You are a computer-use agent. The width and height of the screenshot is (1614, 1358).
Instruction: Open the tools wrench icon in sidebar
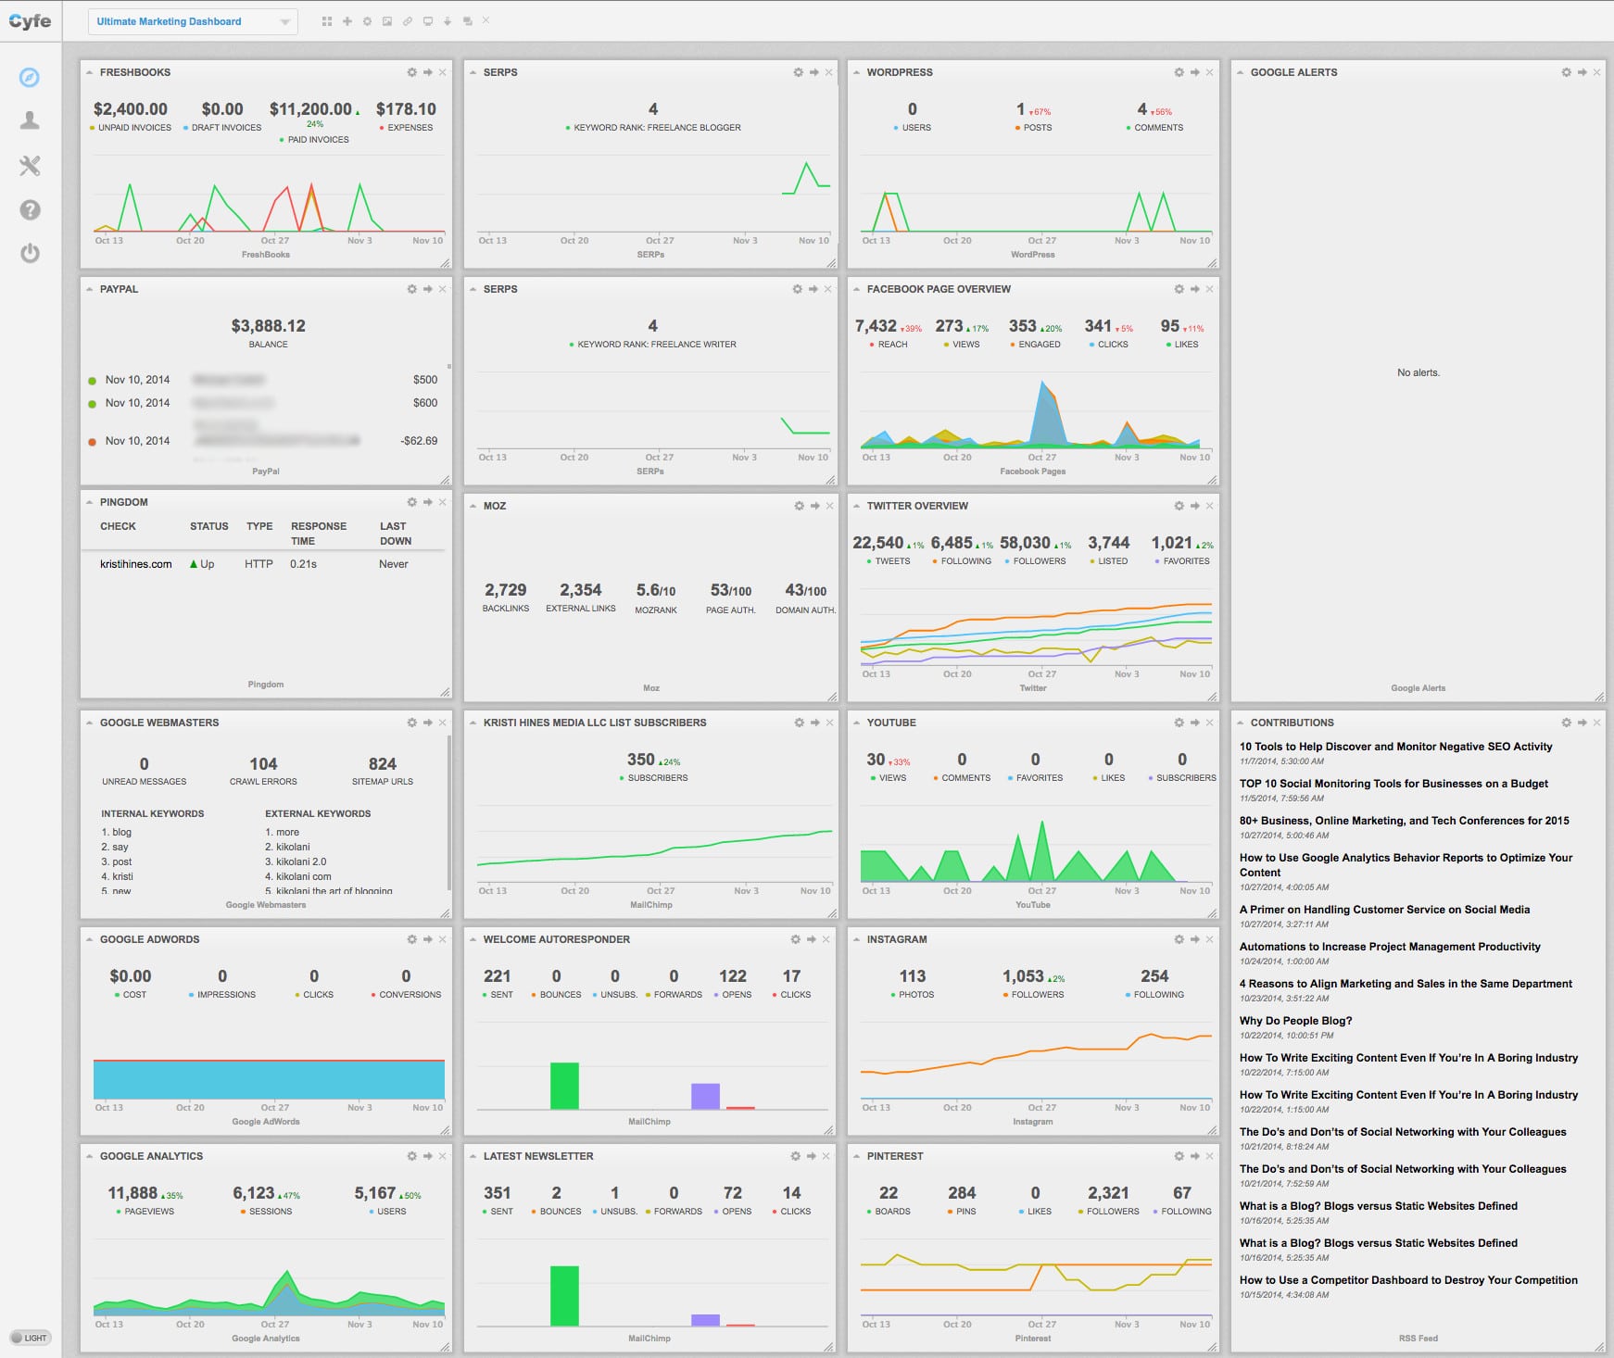30,166
